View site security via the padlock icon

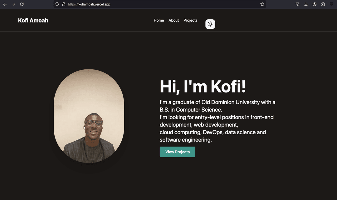pos(64,4)
